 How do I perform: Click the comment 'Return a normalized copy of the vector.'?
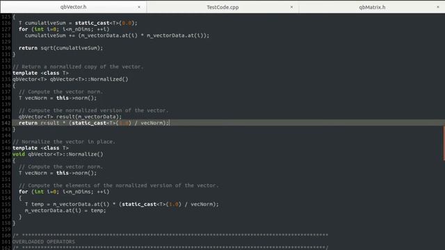pos(78,67)
